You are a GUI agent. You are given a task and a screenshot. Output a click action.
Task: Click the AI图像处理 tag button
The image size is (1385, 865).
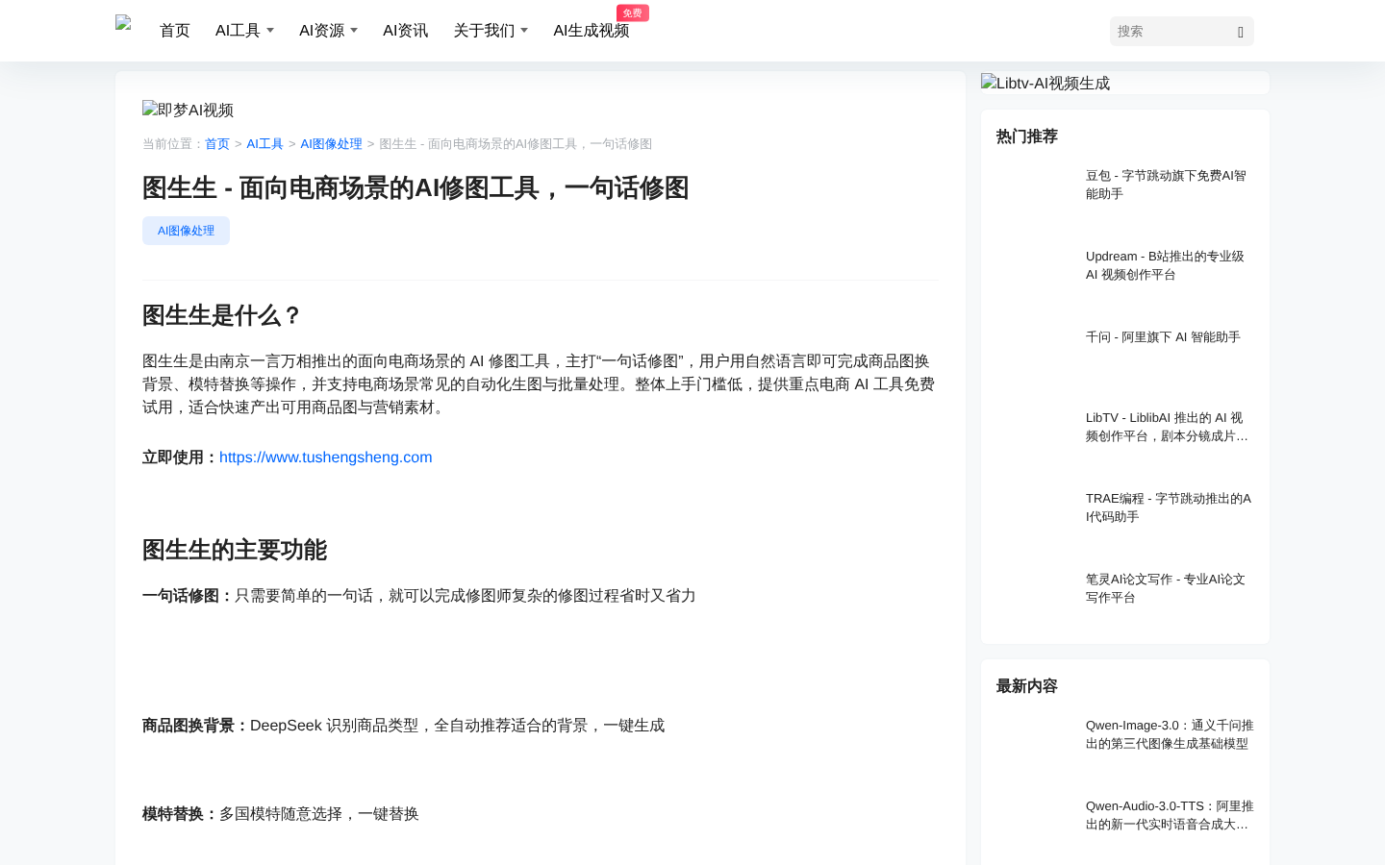click(x=186, y=231)
